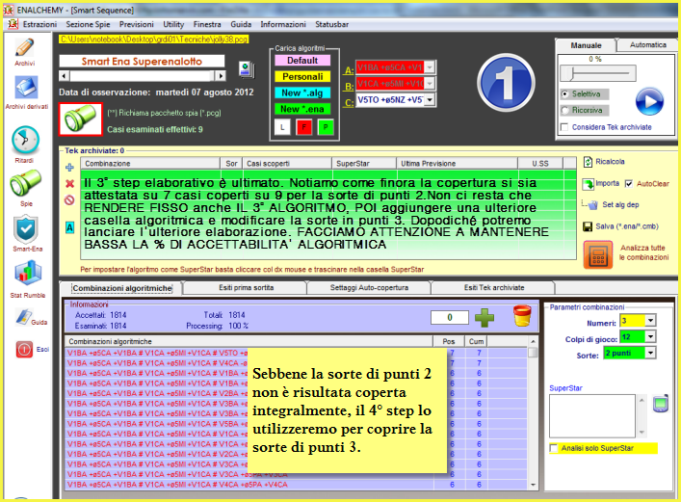Click the Casi scoperti column header
681x502 pixels.
coord(287,164)
